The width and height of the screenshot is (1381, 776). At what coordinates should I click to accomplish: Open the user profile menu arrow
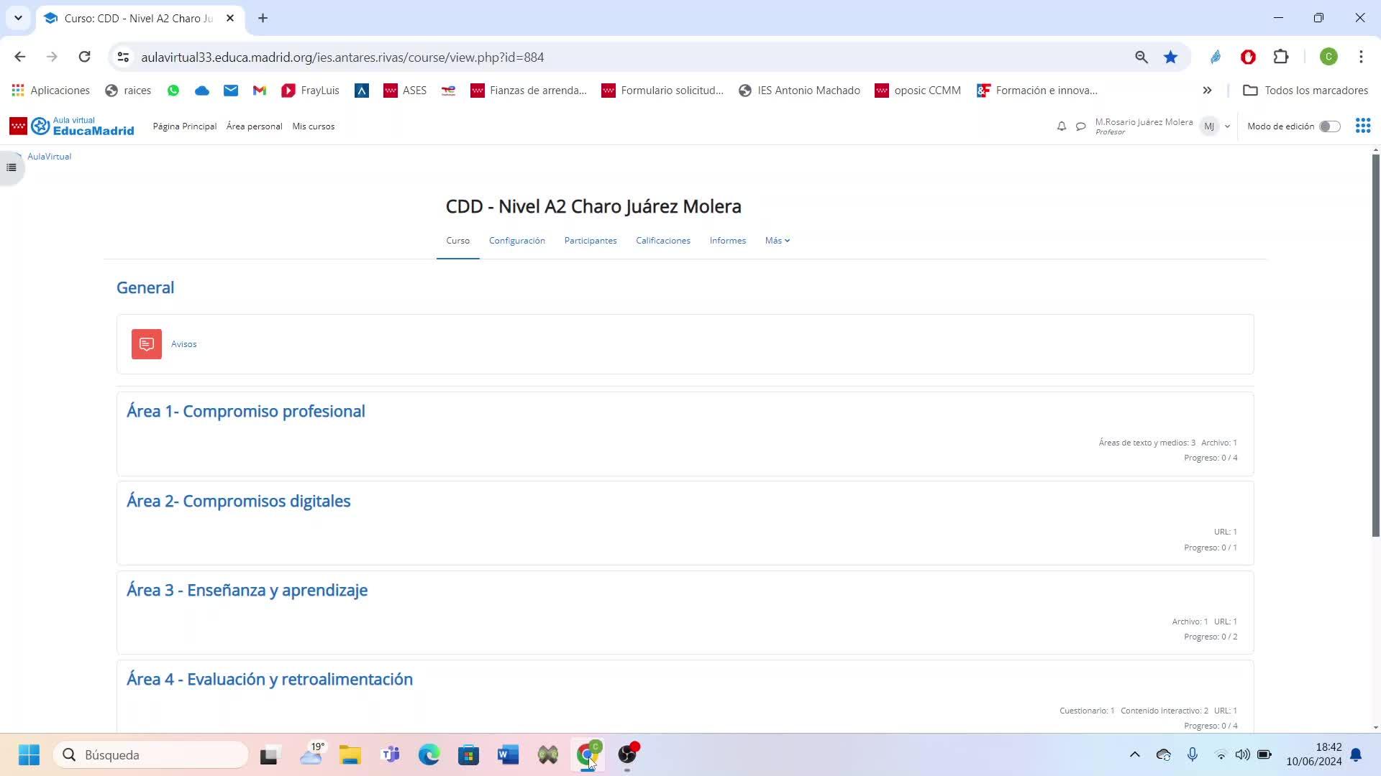1227,126
